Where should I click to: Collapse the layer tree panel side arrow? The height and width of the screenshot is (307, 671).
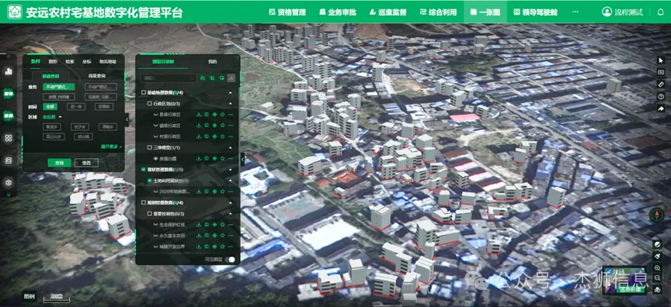coord(242,159)
